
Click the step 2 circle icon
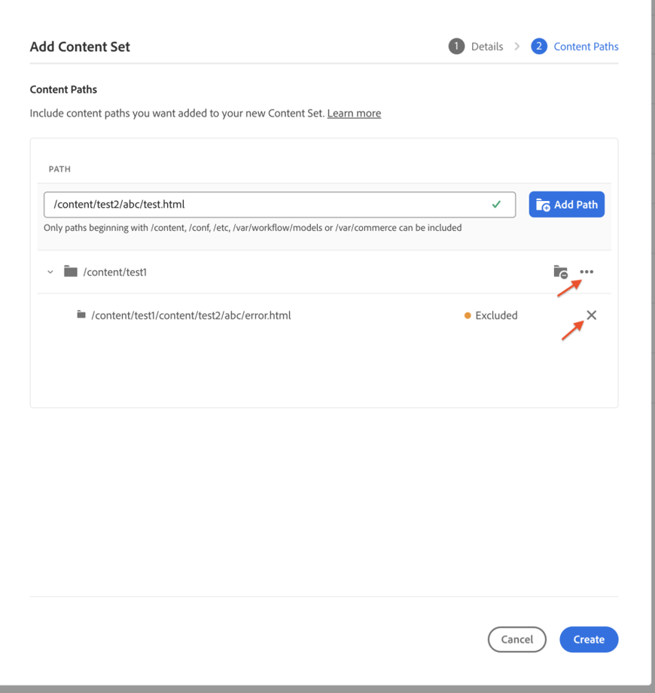tap(539, 47)
